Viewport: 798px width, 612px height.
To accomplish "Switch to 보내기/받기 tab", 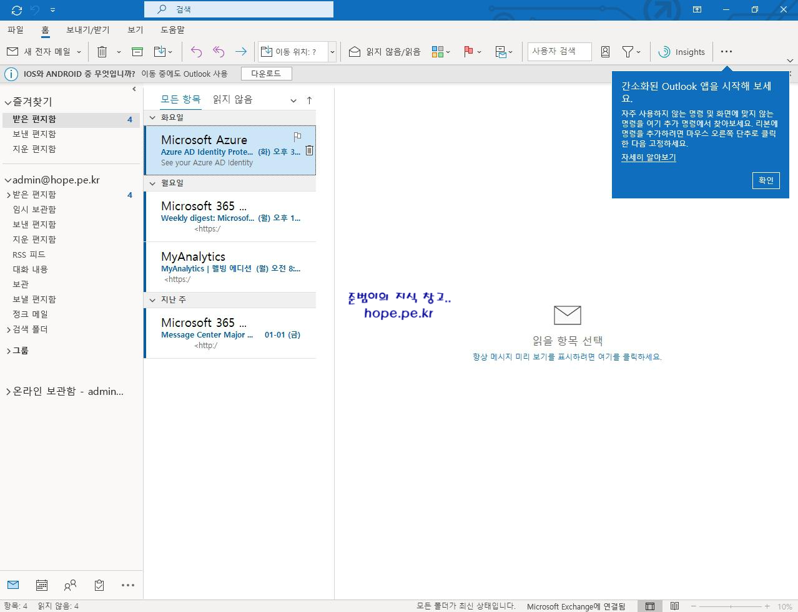I will [88, 30].
